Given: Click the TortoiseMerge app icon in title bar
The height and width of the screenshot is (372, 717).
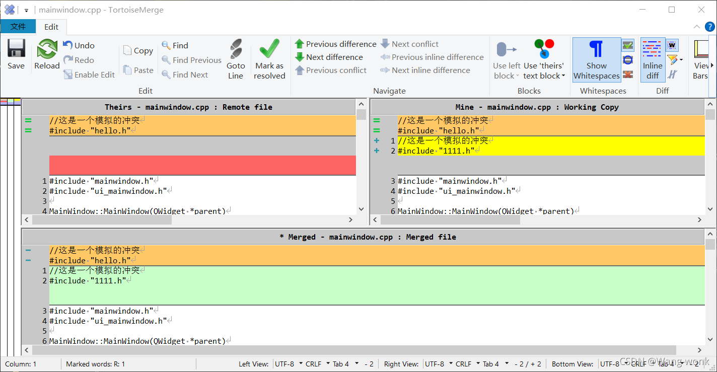Looking at the screenshot, I should point(10,10).
